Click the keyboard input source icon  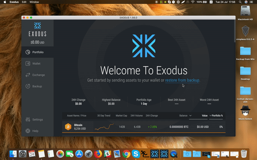point(211,2)
